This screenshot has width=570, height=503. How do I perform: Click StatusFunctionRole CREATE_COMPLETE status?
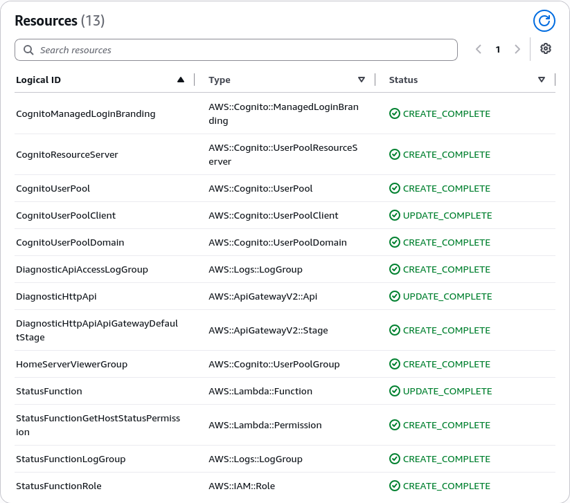pyautogui.click(x=447, y=486)
